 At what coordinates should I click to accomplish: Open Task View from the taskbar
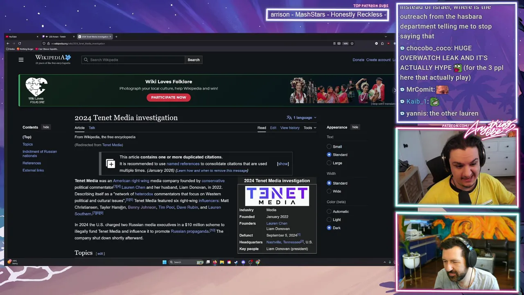(208, 262)
